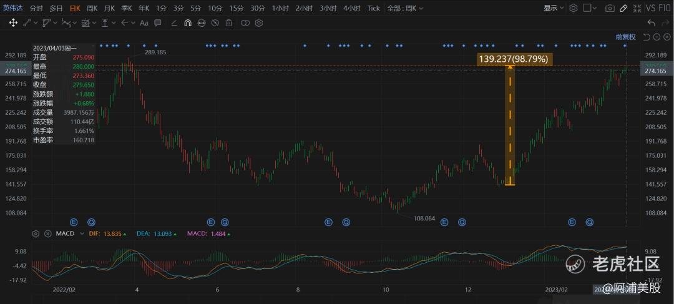
Task: Toggle the 前复权 price adjustment
Action: click(625, 37)
